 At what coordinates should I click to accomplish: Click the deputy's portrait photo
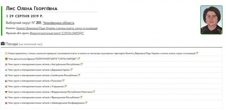click(211, 20)
